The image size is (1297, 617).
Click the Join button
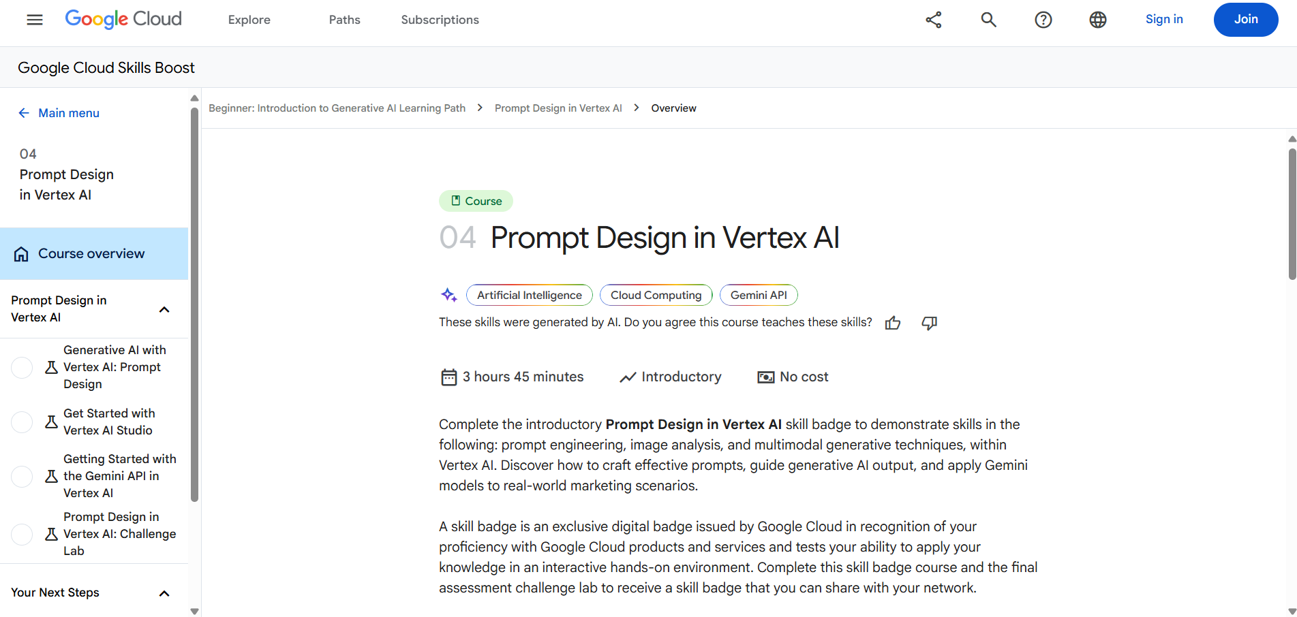(x=1246, y=19)
